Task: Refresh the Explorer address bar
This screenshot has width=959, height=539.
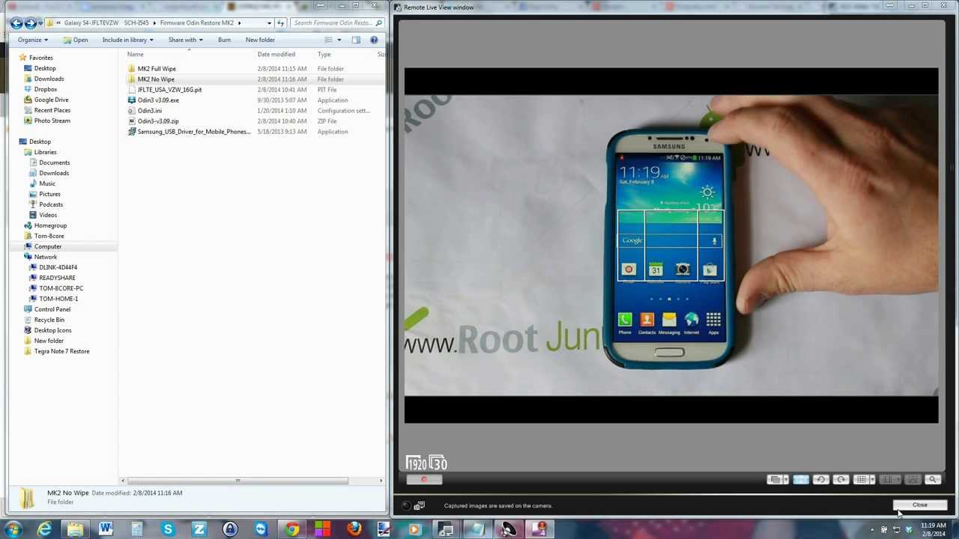Action: pyautogui.click(x=280, y=23)
